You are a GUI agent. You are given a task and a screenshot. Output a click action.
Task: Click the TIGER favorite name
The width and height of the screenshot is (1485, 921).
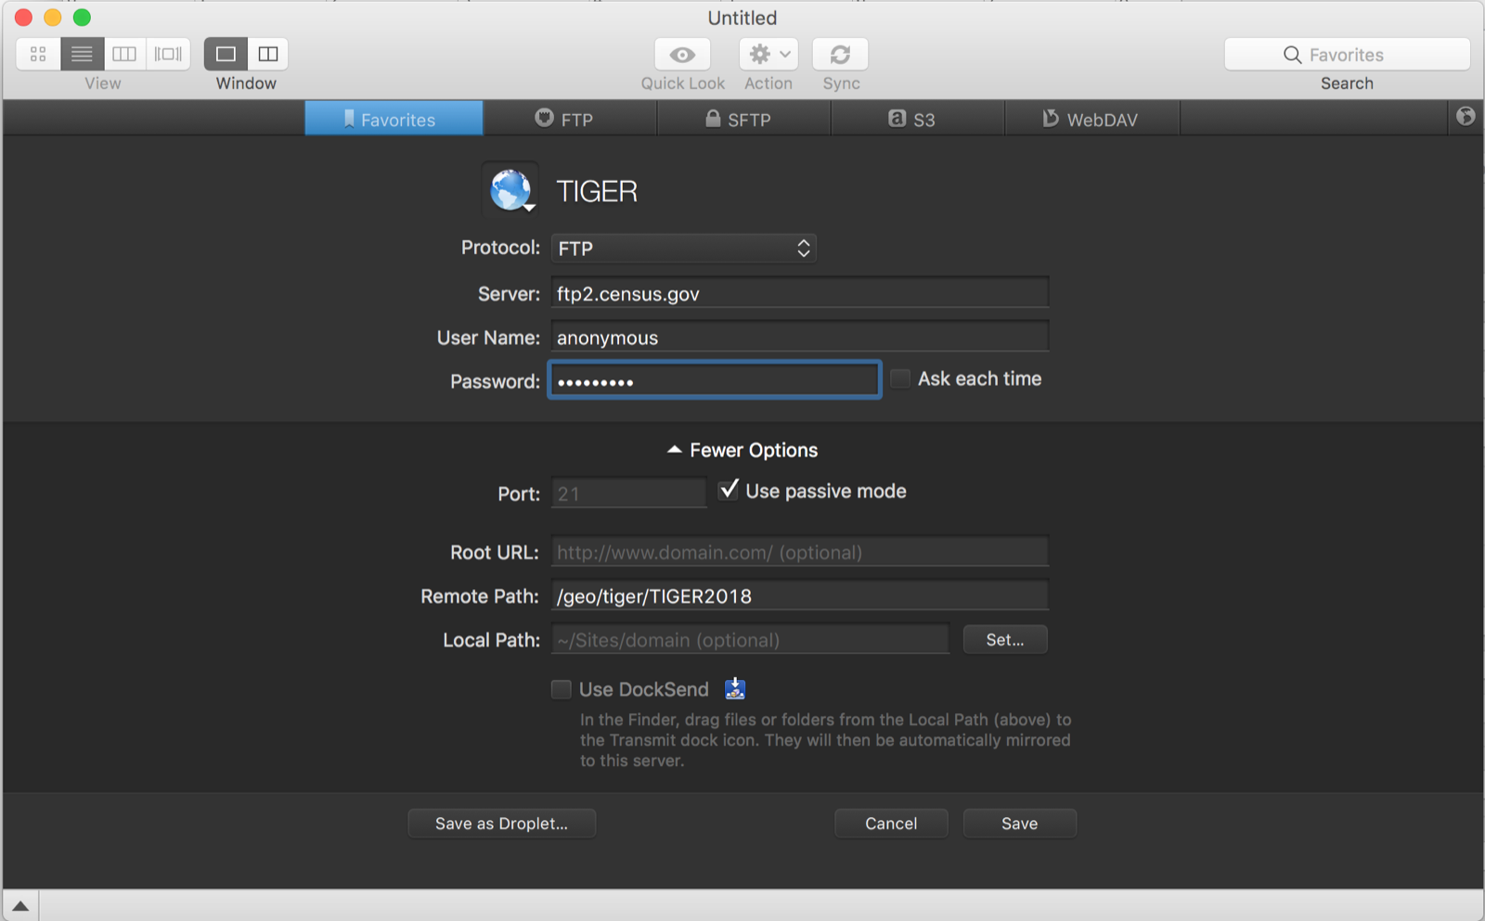coord(597,191)
